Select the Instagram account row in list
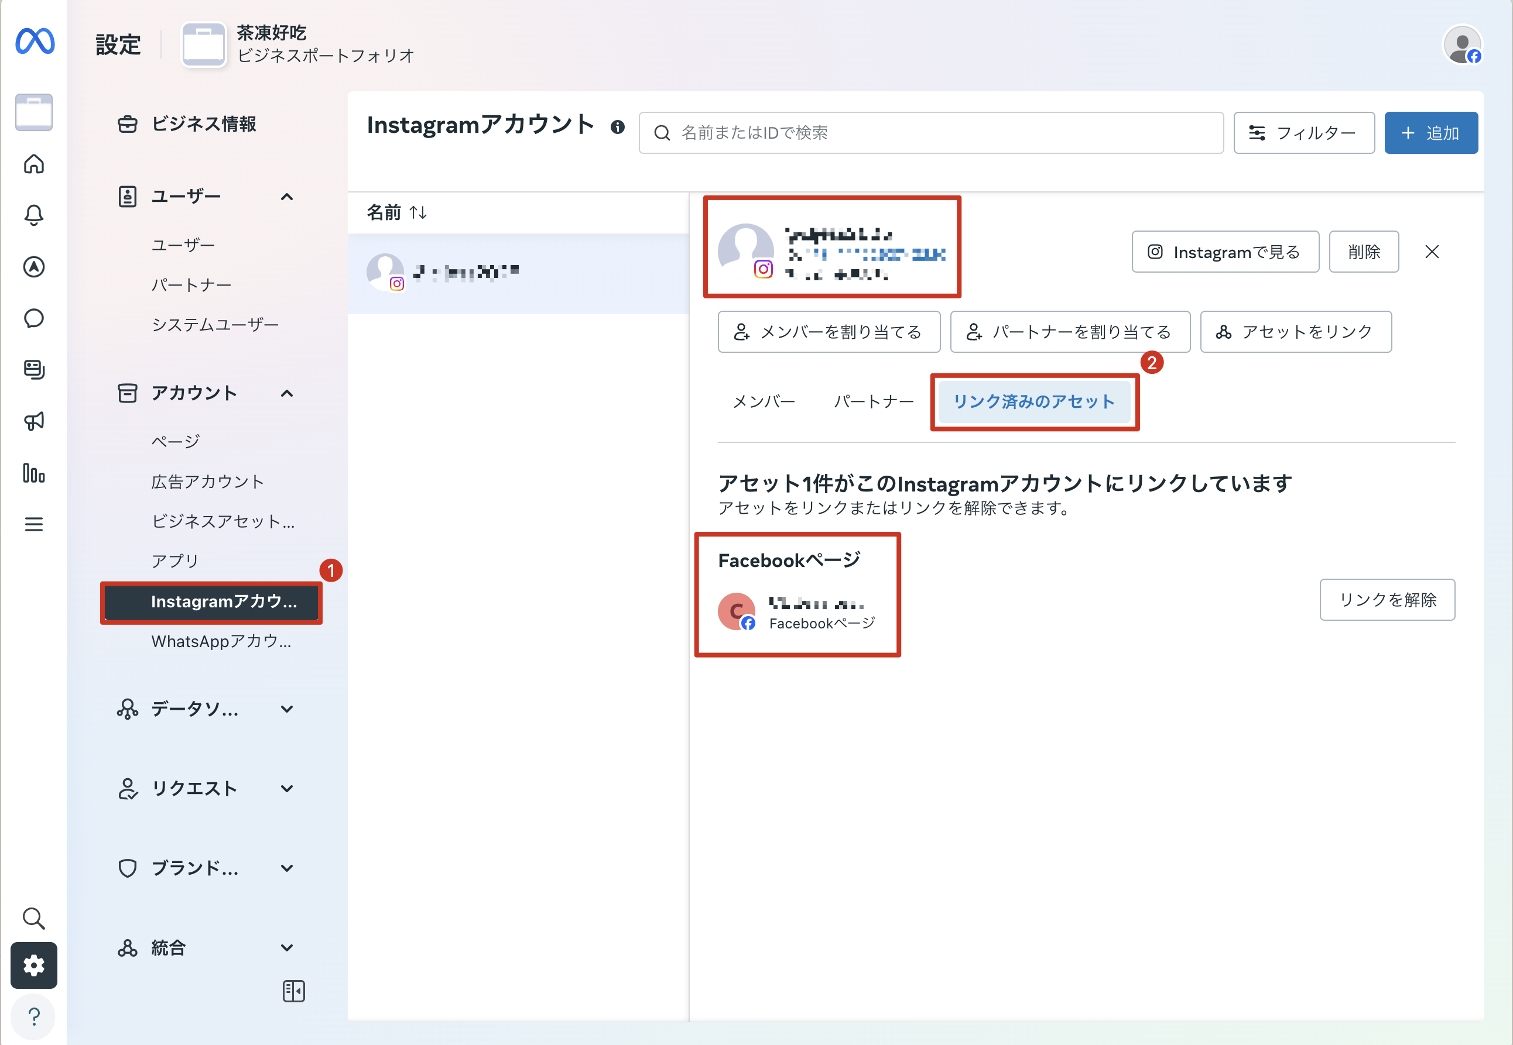 [x=518, y=273]
